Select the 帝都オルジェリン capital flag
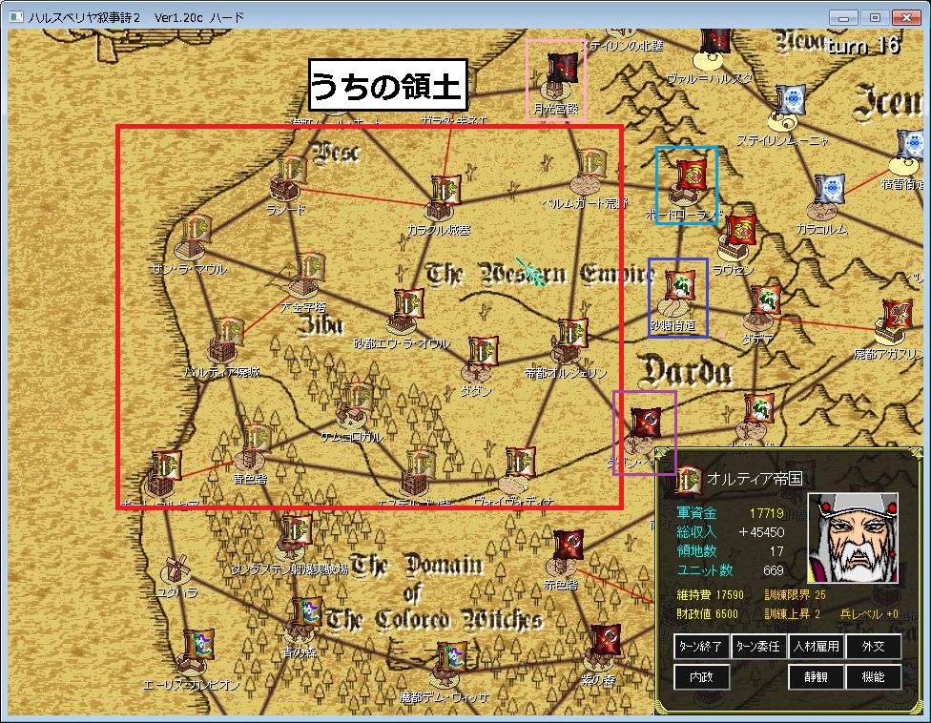 click(x=572, y=334)
